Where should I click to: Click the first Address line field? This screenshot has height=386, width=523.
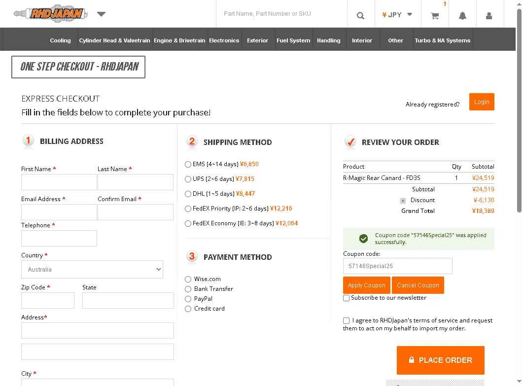click(98, 330)
